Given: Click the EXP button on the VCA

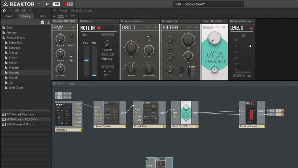Looking at the screenshot, I should (x=210, y=61).
